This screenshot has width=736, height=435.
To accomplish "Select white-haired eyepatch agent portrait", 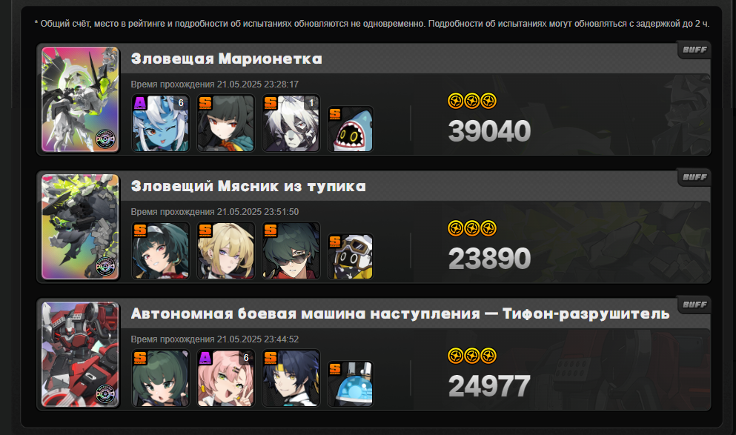I will (291, 123).
